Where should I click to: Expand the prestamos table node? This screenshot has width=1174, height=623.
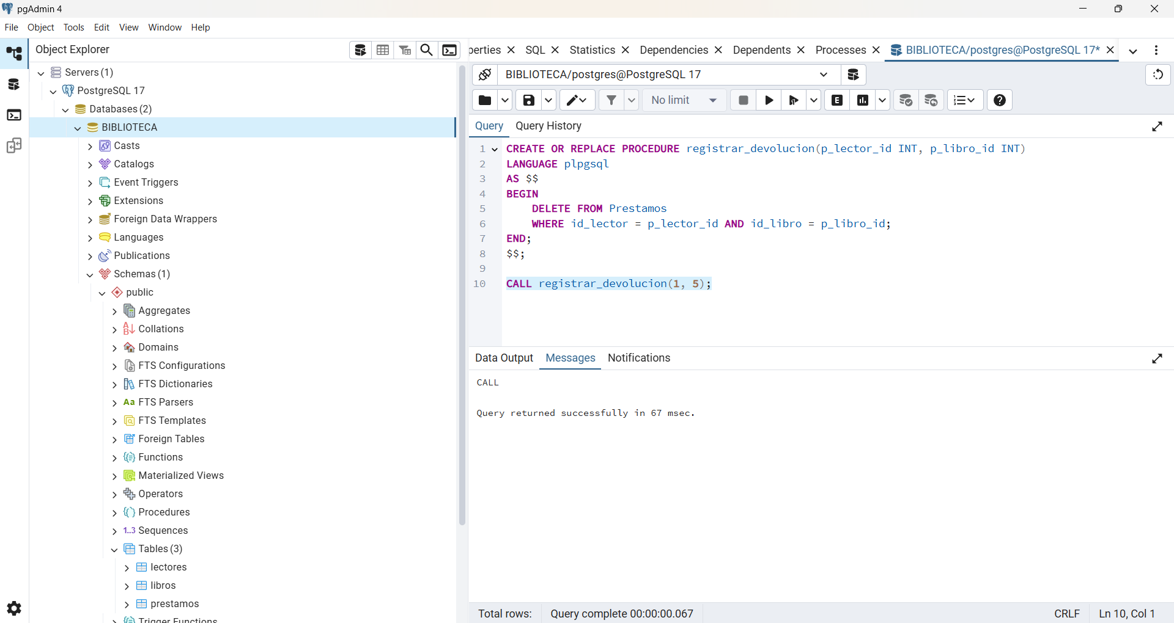coord(127,604)
